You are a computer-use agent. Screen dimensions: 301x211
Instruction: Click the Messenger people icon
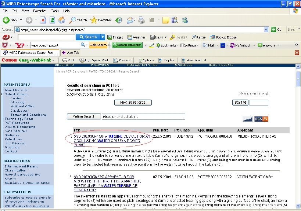coord(184,20)
